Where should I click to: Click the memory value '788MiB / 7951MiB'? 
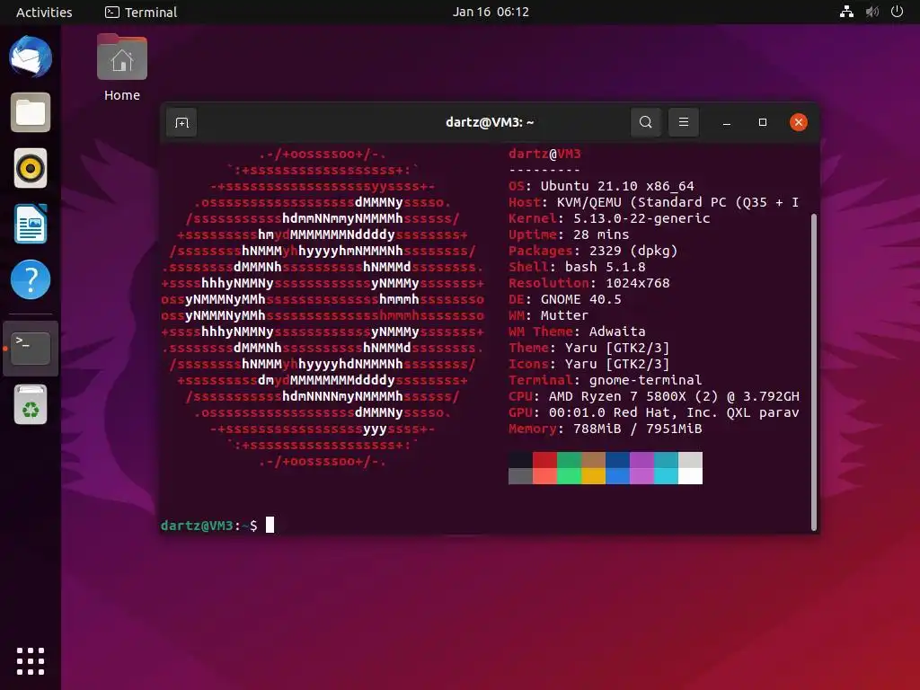(637, 429)
